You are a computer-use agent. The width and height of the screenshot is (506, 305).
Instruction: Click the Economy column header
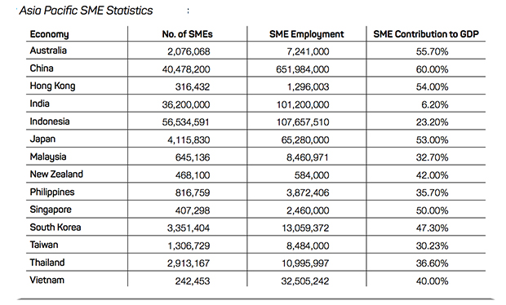[x=49, y=34]
